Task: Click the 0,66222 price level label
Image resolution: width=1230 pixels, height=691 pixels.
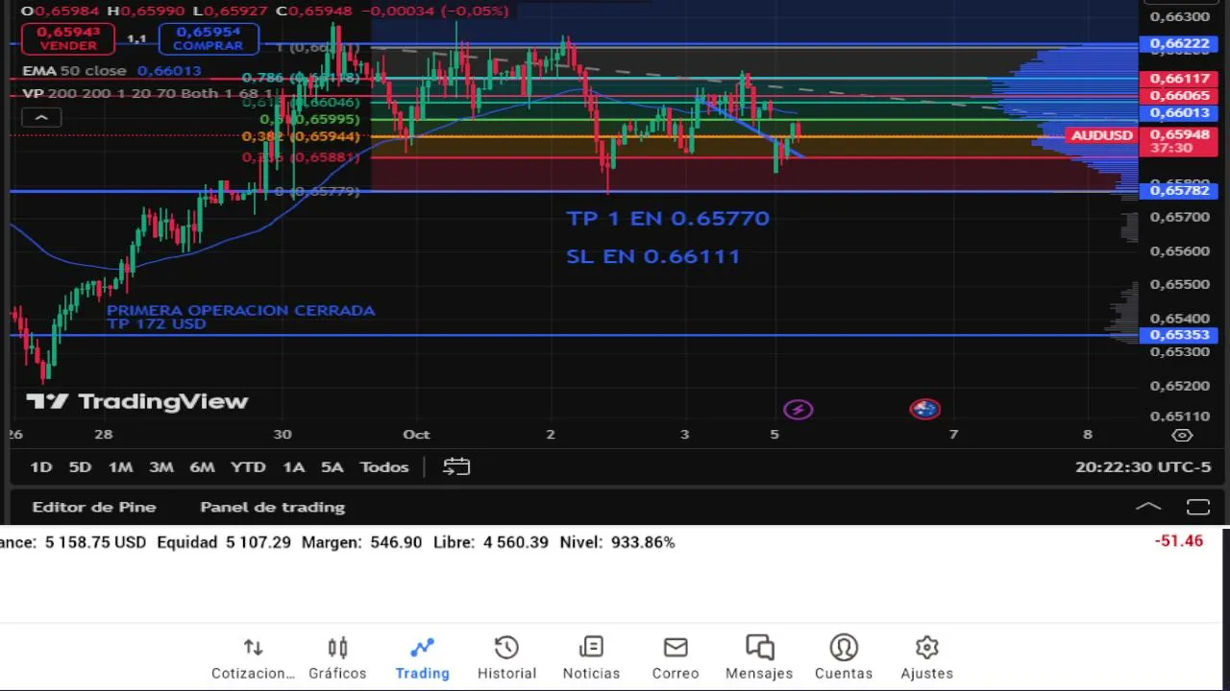Action: click(x=1178, y=44)
